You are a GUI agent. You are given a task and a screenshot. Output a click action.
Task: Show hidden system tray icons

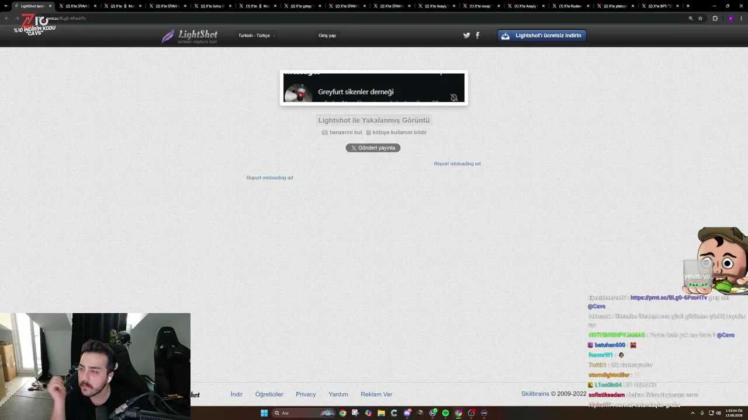click(x=694, y=413)
